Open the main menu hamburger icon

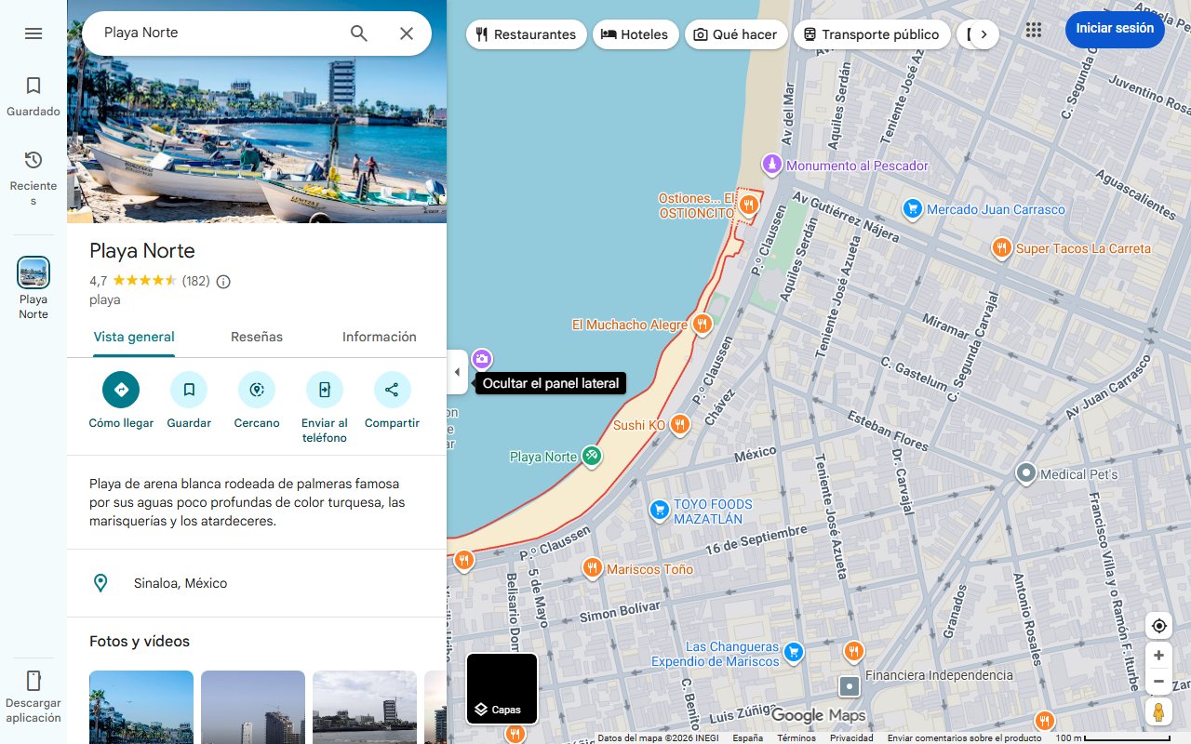[33, 33]
